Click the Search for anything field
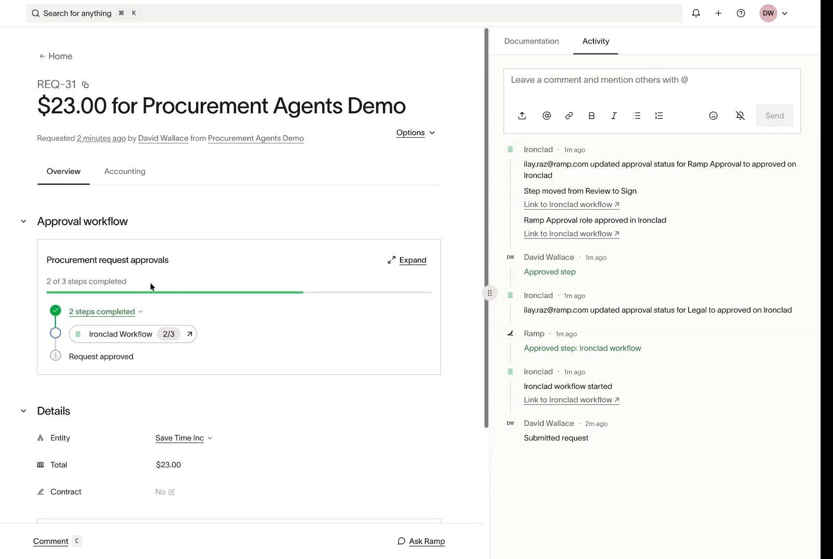833x559 pixels. pyautogui.click(x=354, y=13)
